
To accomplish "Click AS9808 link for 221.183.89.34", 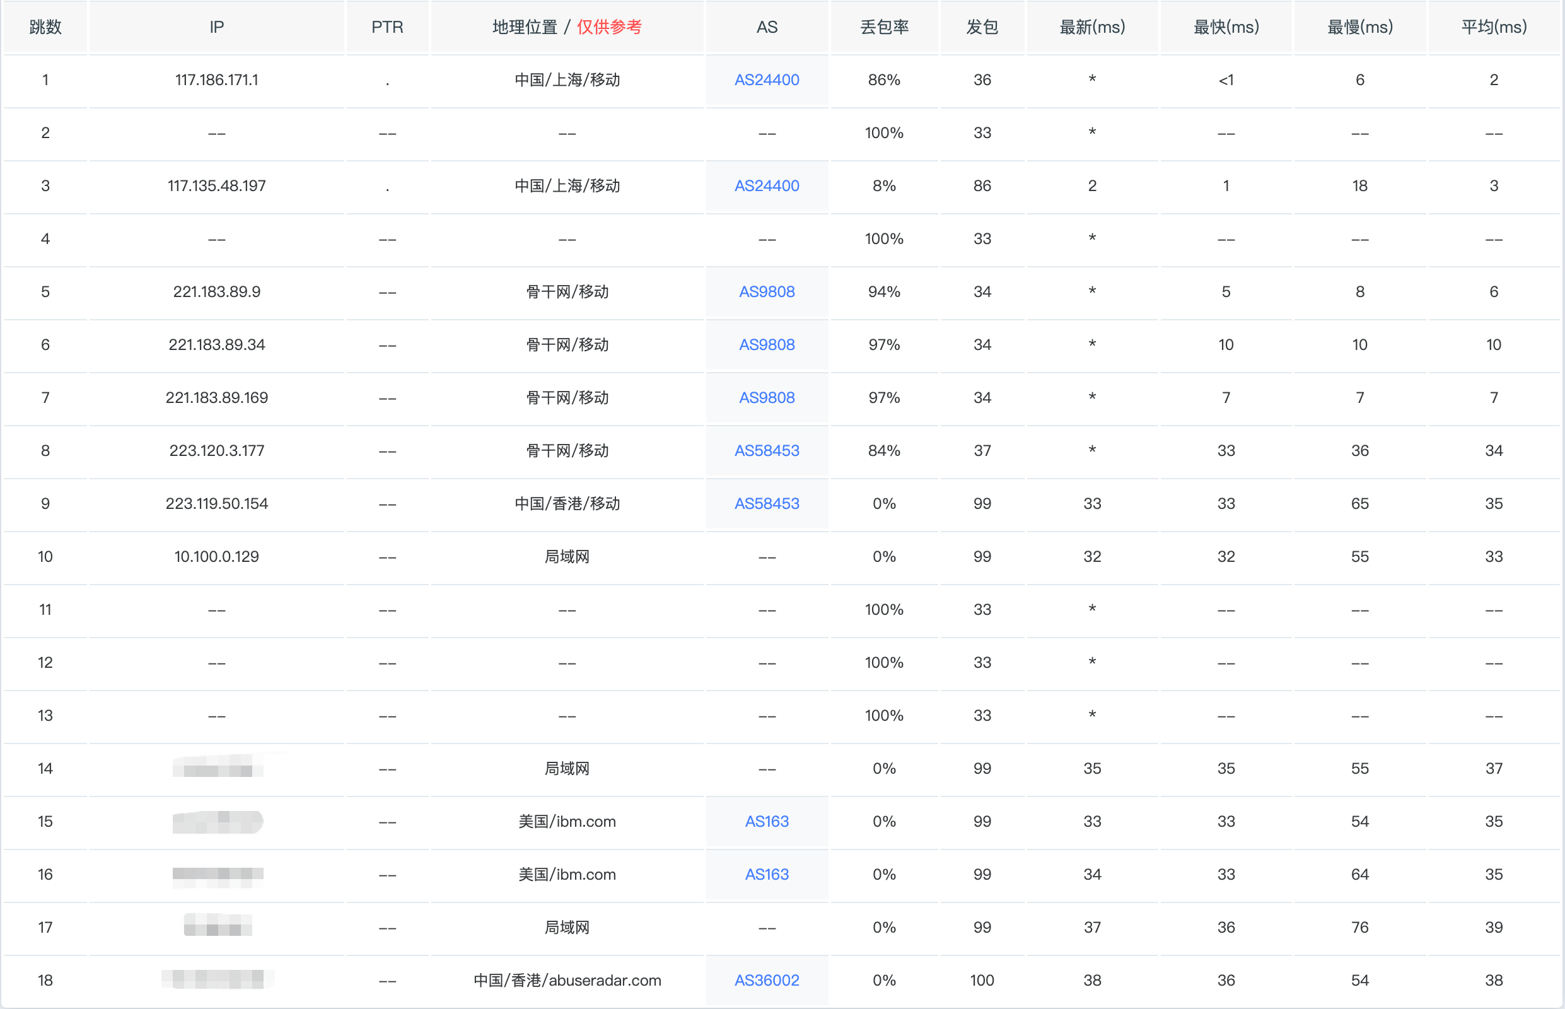I will (x=767, y=344).
